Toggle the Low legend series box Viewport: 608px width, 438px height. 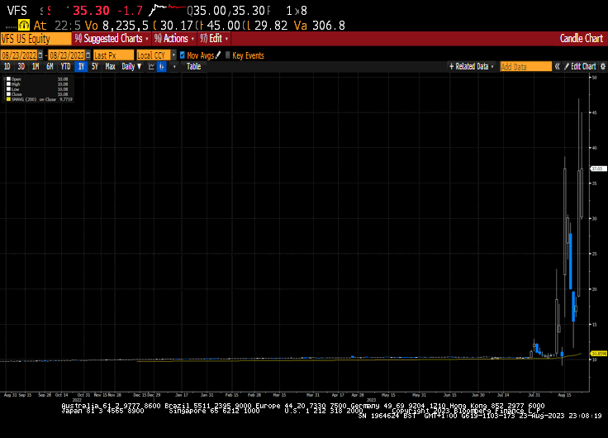(x=8, y=89)
